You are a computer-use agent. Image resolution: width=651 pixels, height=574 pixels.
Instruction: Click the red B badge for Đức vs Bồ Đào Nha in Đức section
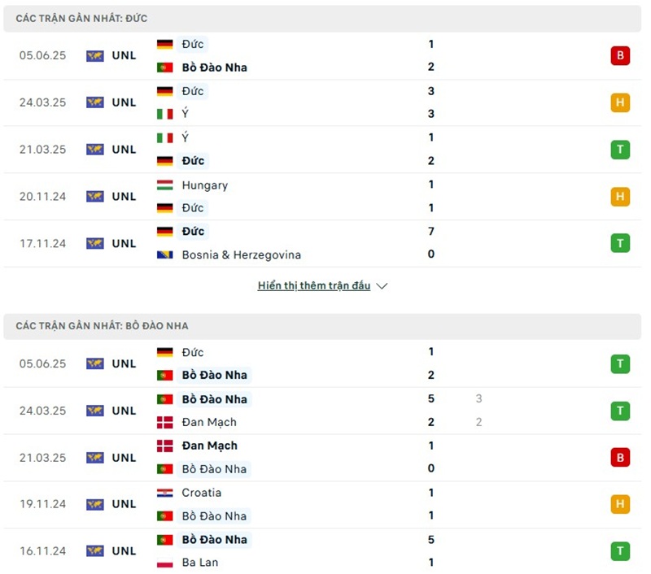(620, 56)
